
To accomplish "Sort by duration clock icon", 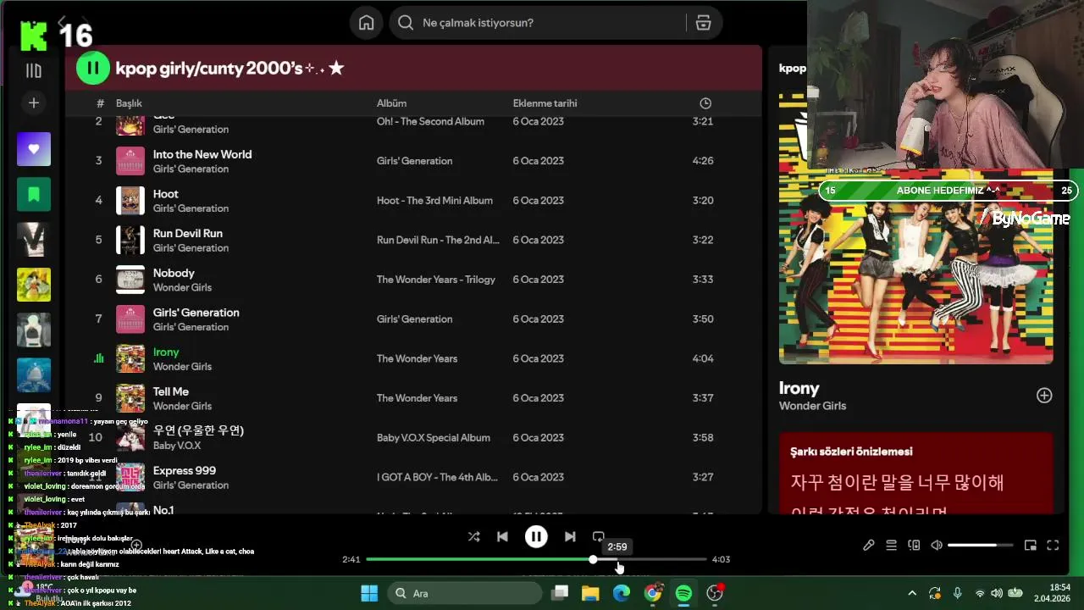I will click(705, 103).
